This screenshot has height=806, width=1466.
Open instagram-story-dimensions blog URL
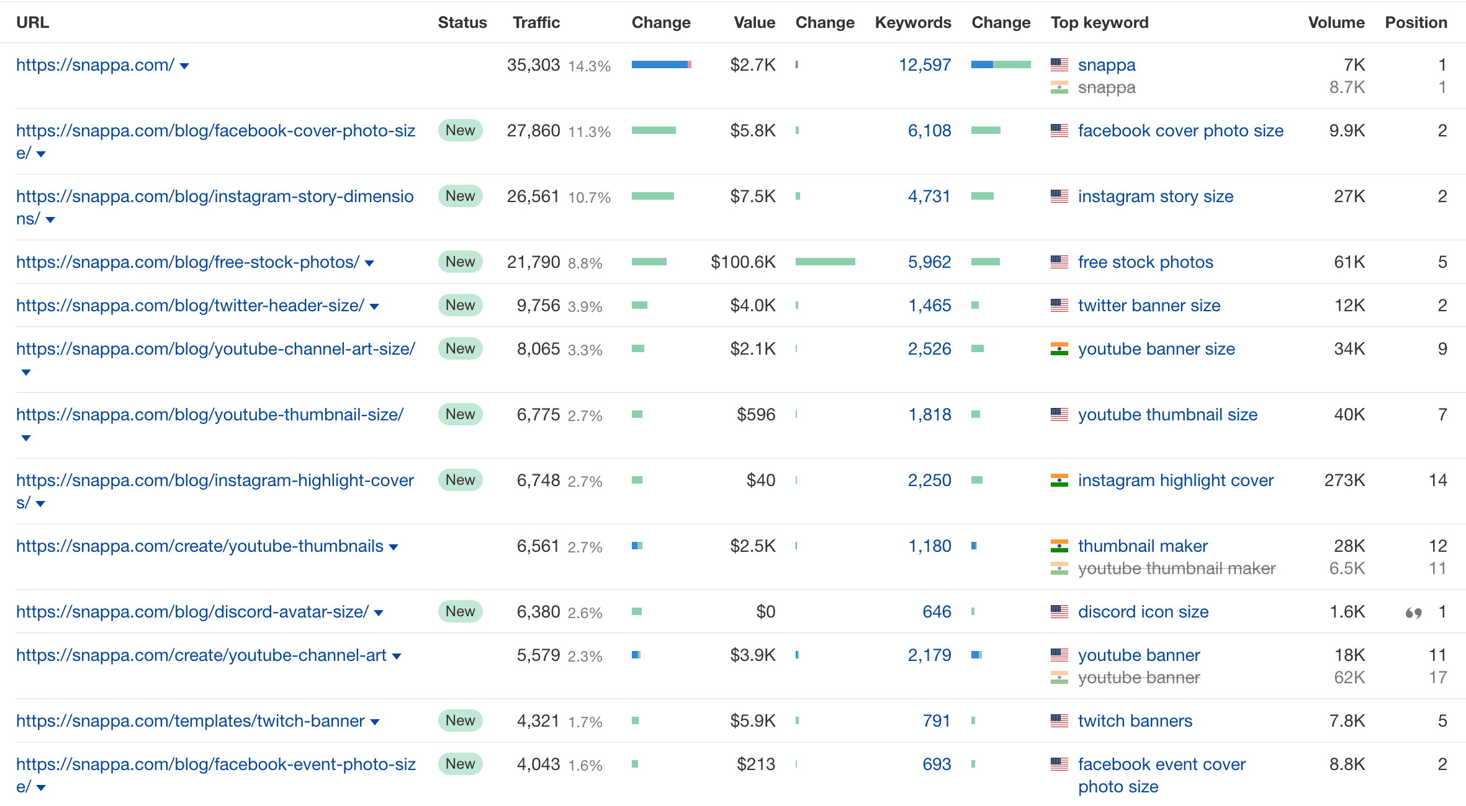pyautogui.click(x=215, y=207)
